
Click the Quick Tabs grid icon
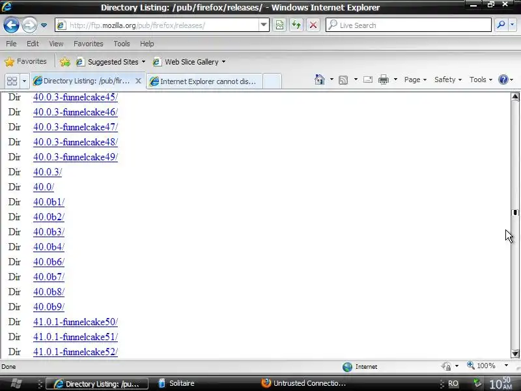click(x=12, y=81)
